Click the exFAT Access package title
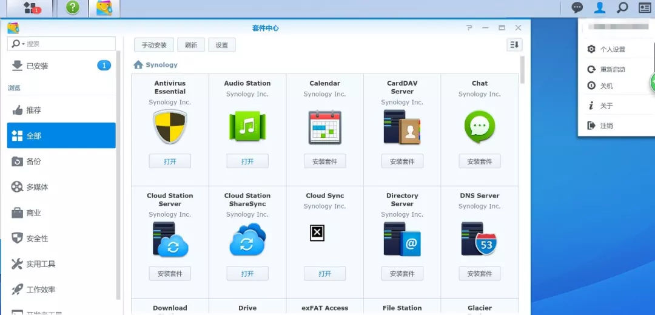 coord(324,308)
